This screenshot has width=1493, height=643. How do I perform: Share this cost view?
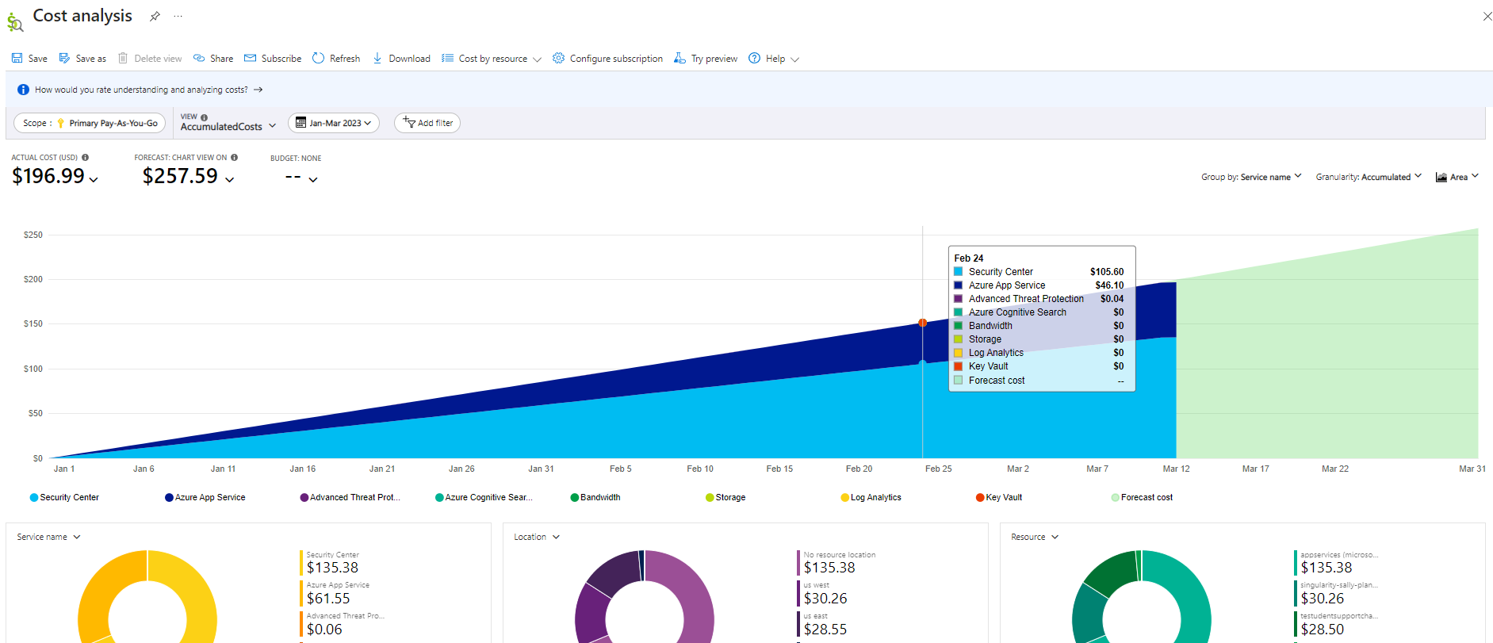213,59
